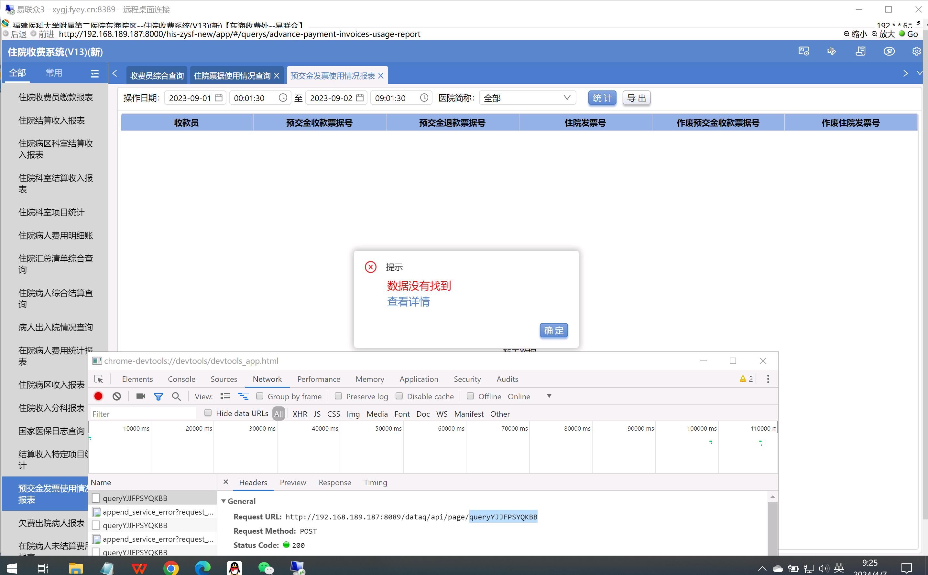Click the capture screenshots camera icon
928x575 pixels.
140,396
